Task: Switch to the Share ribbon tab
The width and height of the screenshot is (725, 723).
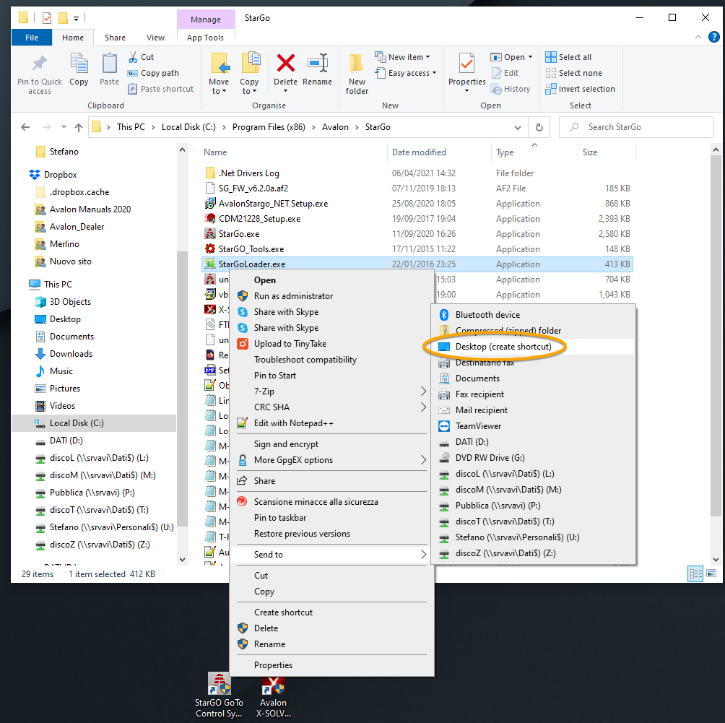Action: (x=115, y=38)
